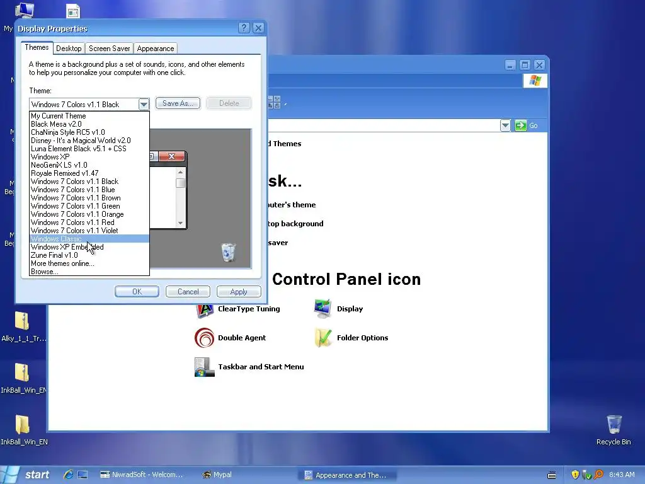
Task: Open the ClearType Tuning icon
Action: coord(205,309)
